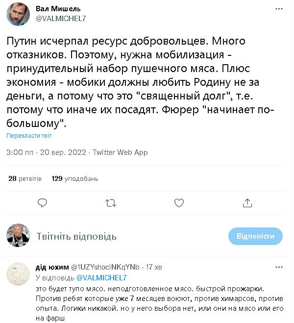
Task: View the 129 уподобань likes list
Action: tap(75, 178)
